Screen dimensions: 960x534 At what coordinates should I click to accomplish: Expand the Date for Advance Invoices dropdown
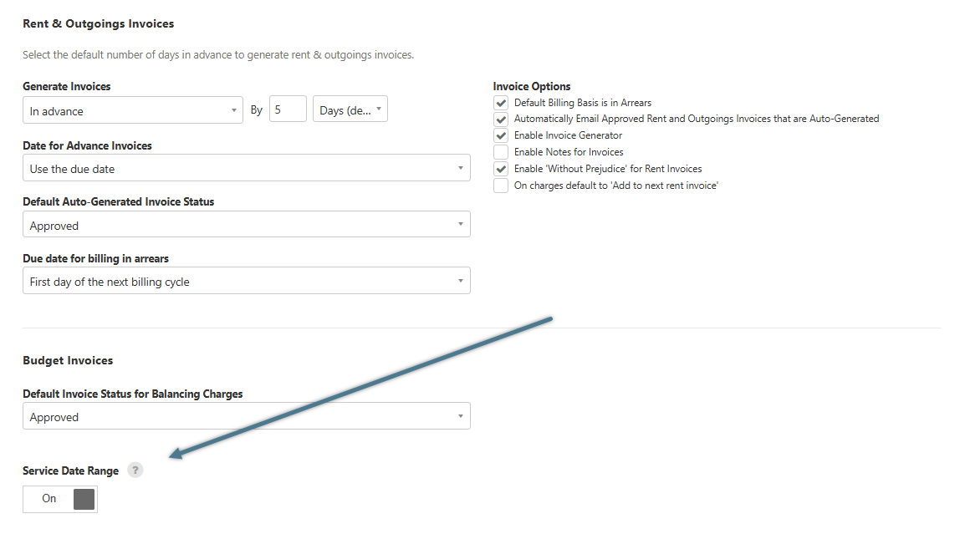pos(246,169)
